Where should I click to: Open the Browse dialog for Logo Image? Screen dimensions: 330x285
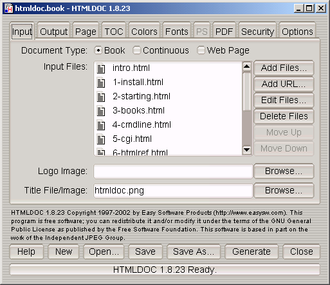point(284,171)
